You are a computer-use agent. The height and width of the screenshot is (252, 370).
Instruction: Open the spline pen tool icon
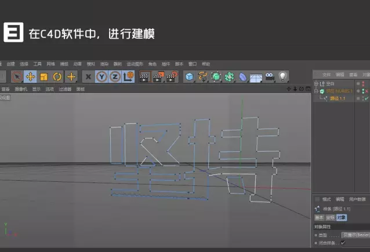(x=203, y=76)
